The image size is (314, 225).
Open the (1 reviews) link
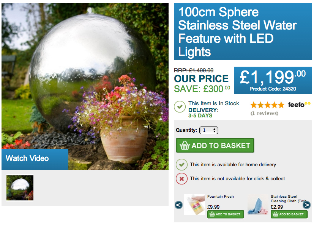click(x=264, y=113)
